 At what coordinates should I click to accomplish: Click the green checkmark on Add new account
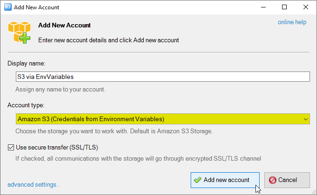pos(198,180)
